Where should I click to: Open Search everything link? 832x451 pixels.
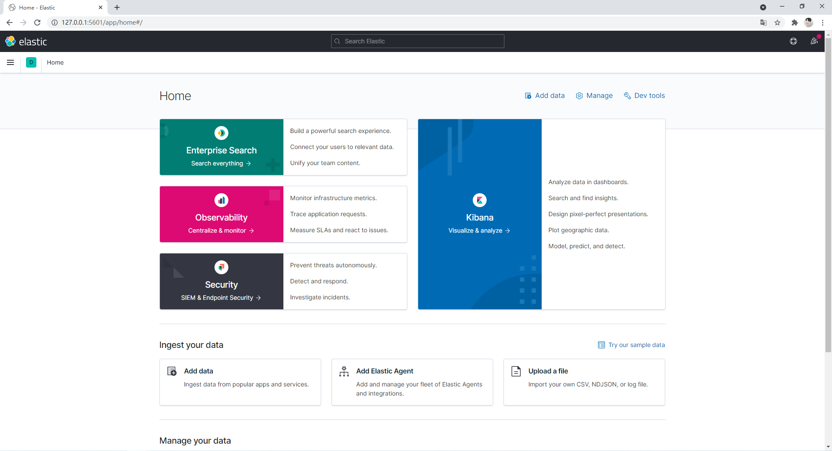click(x=221, y=163)
